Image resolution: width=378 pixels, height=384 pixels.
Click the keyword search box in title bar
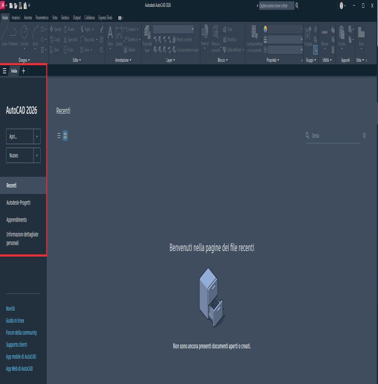(276, 6)
